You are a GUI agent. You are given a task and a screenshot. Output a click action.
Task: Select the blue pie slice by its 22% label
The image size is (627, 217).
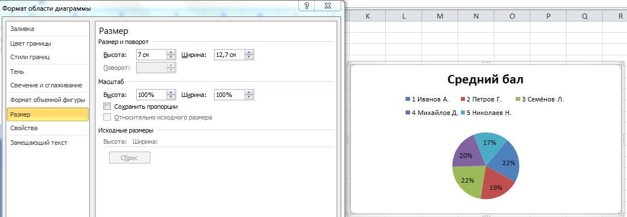click(x=508, y=163)
